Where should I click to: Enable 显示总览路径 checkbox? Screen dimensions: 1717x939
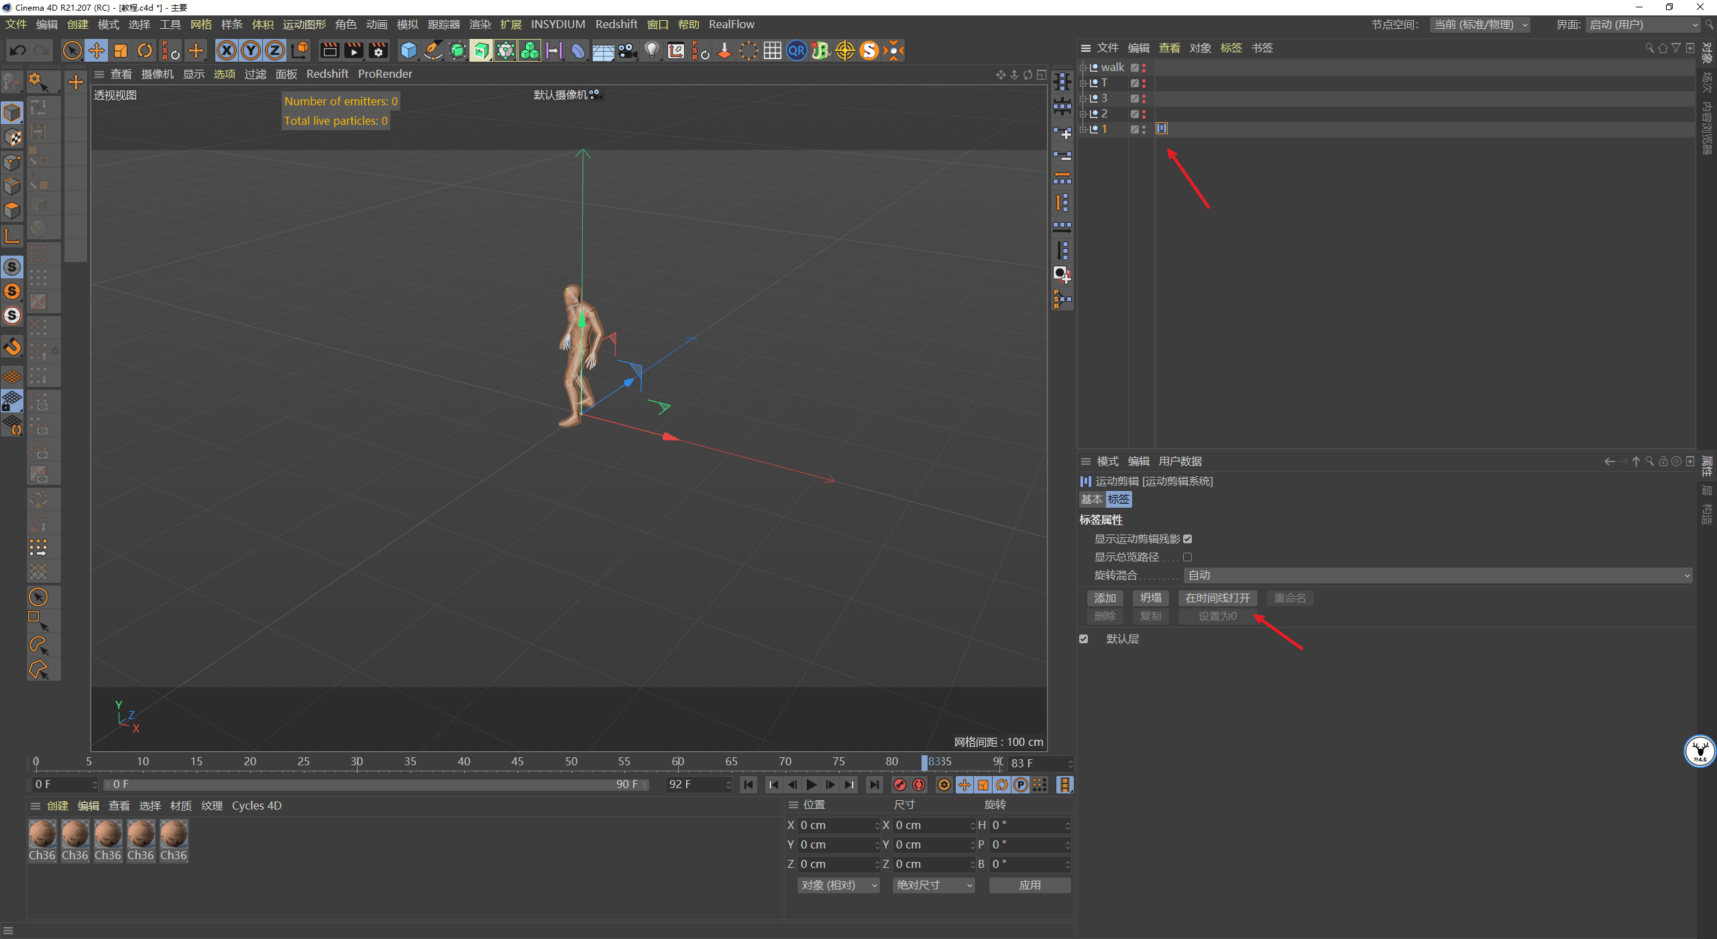point(1188,557)
